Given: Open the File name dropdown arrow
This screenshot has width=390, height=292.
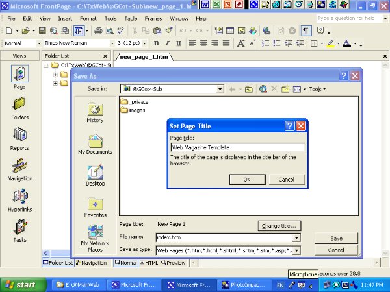Looking at the screenshot, I should 296,238.
